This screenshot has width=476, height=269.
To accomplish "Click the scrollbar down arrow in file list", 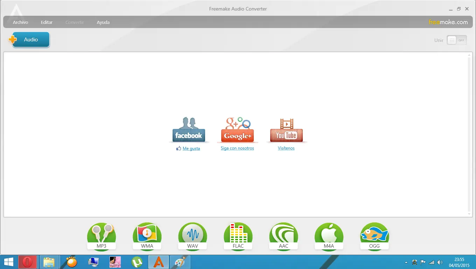I will [469, 214].
